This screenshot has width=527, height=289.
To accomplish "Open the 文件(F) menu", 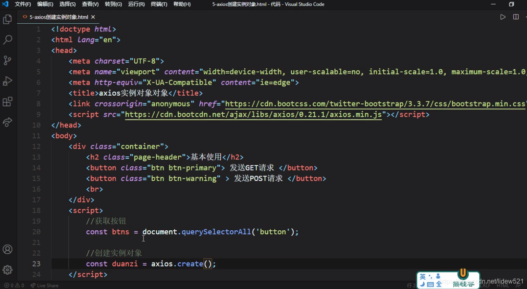I will click(x=23, y=4).
